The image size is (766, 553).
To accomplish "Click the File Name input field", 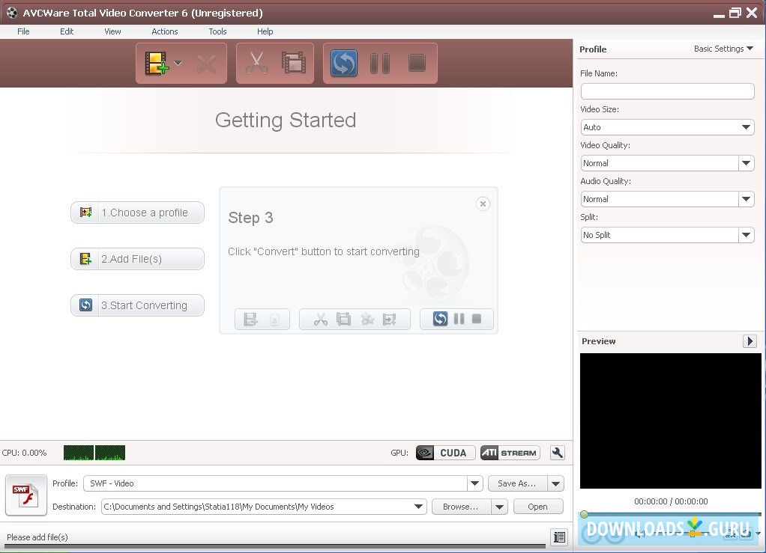I will point(667,91).
